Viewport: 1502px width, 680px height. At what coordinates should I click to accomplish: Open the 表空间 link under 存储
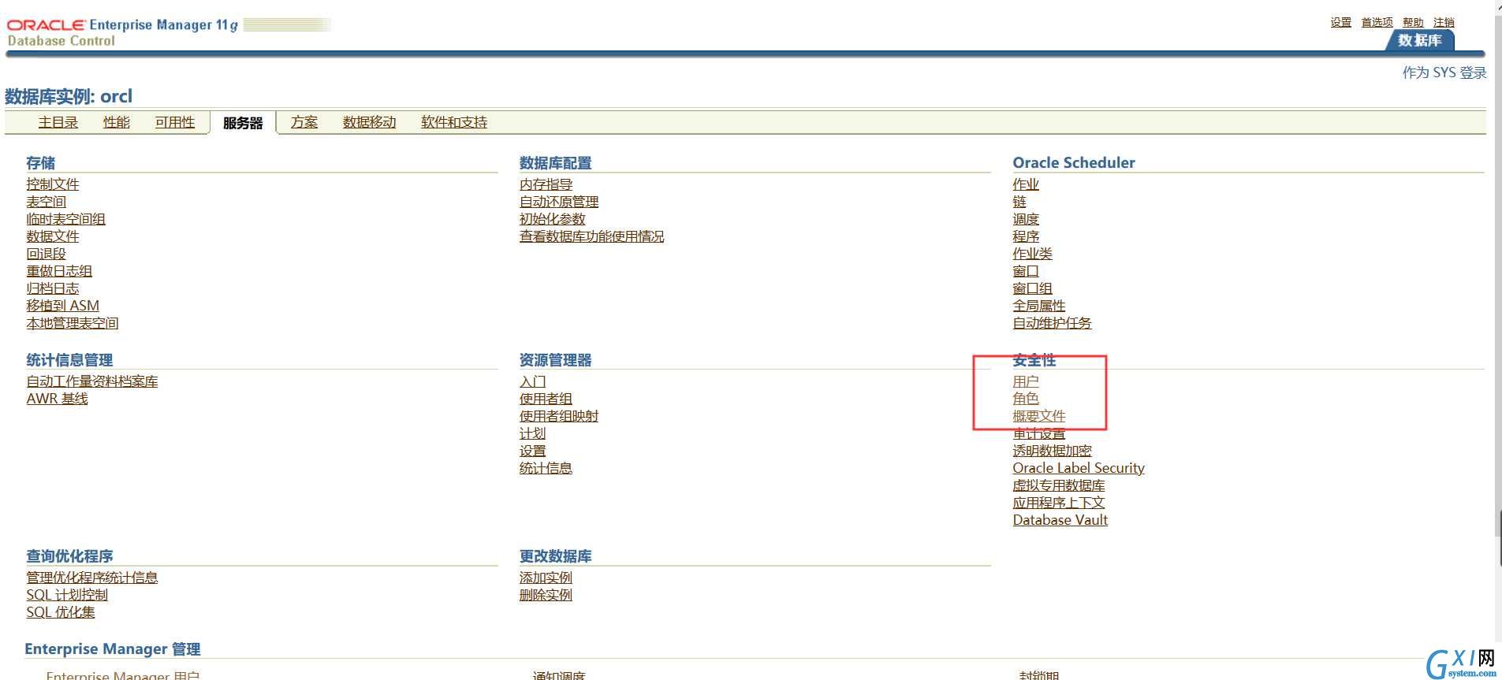coord(46,201)
